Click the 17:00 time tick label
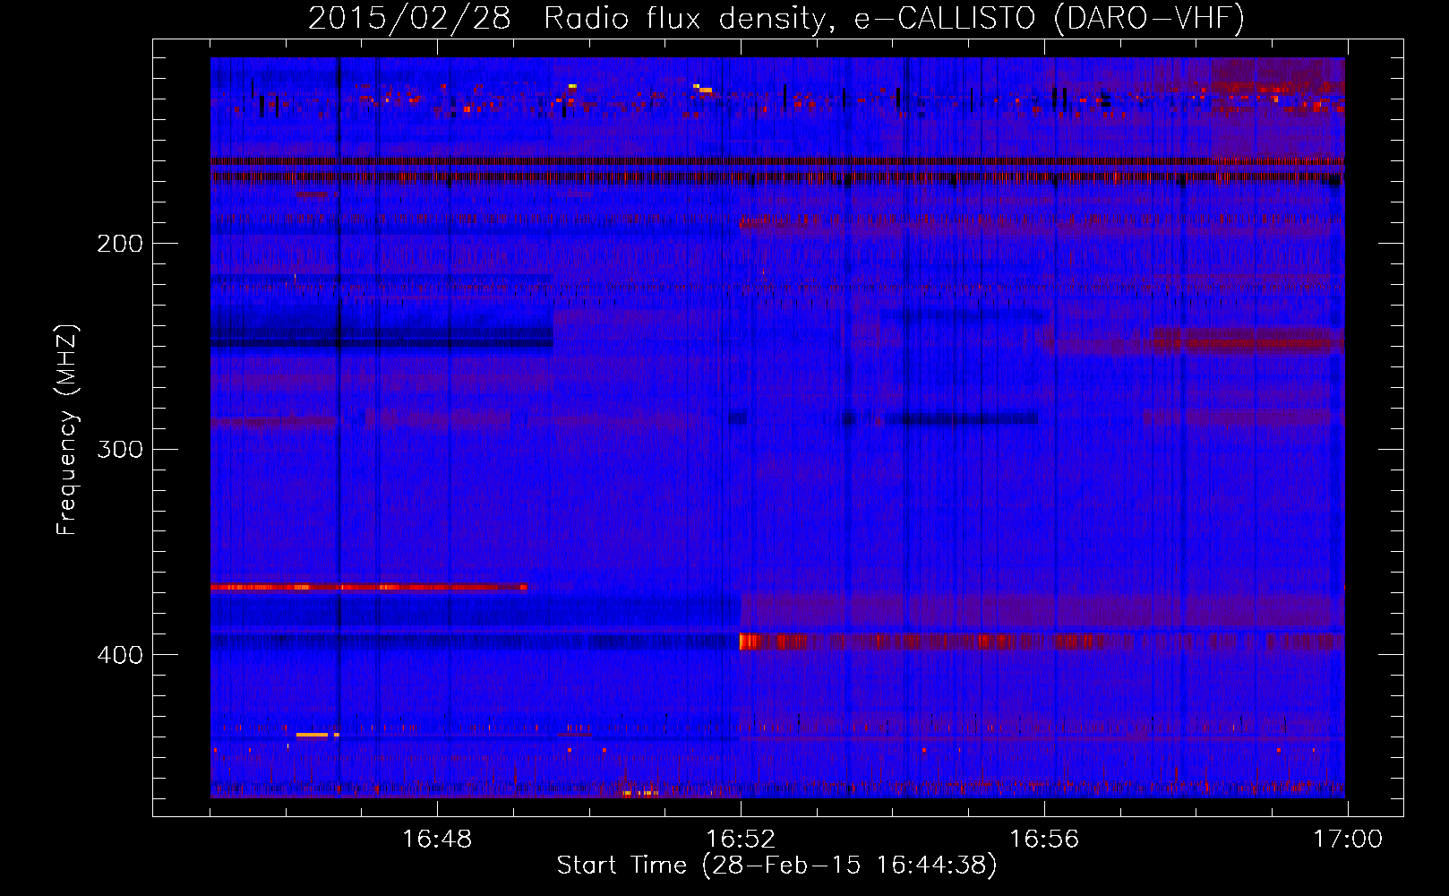1449x896 pixels. 1348,840
